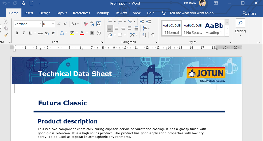Apply yellow text highlight color

[x=72, y=33]
